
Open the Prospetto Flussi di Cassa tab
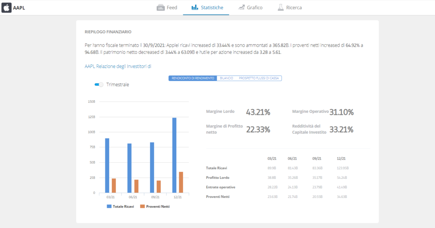(x=259, y=78)
